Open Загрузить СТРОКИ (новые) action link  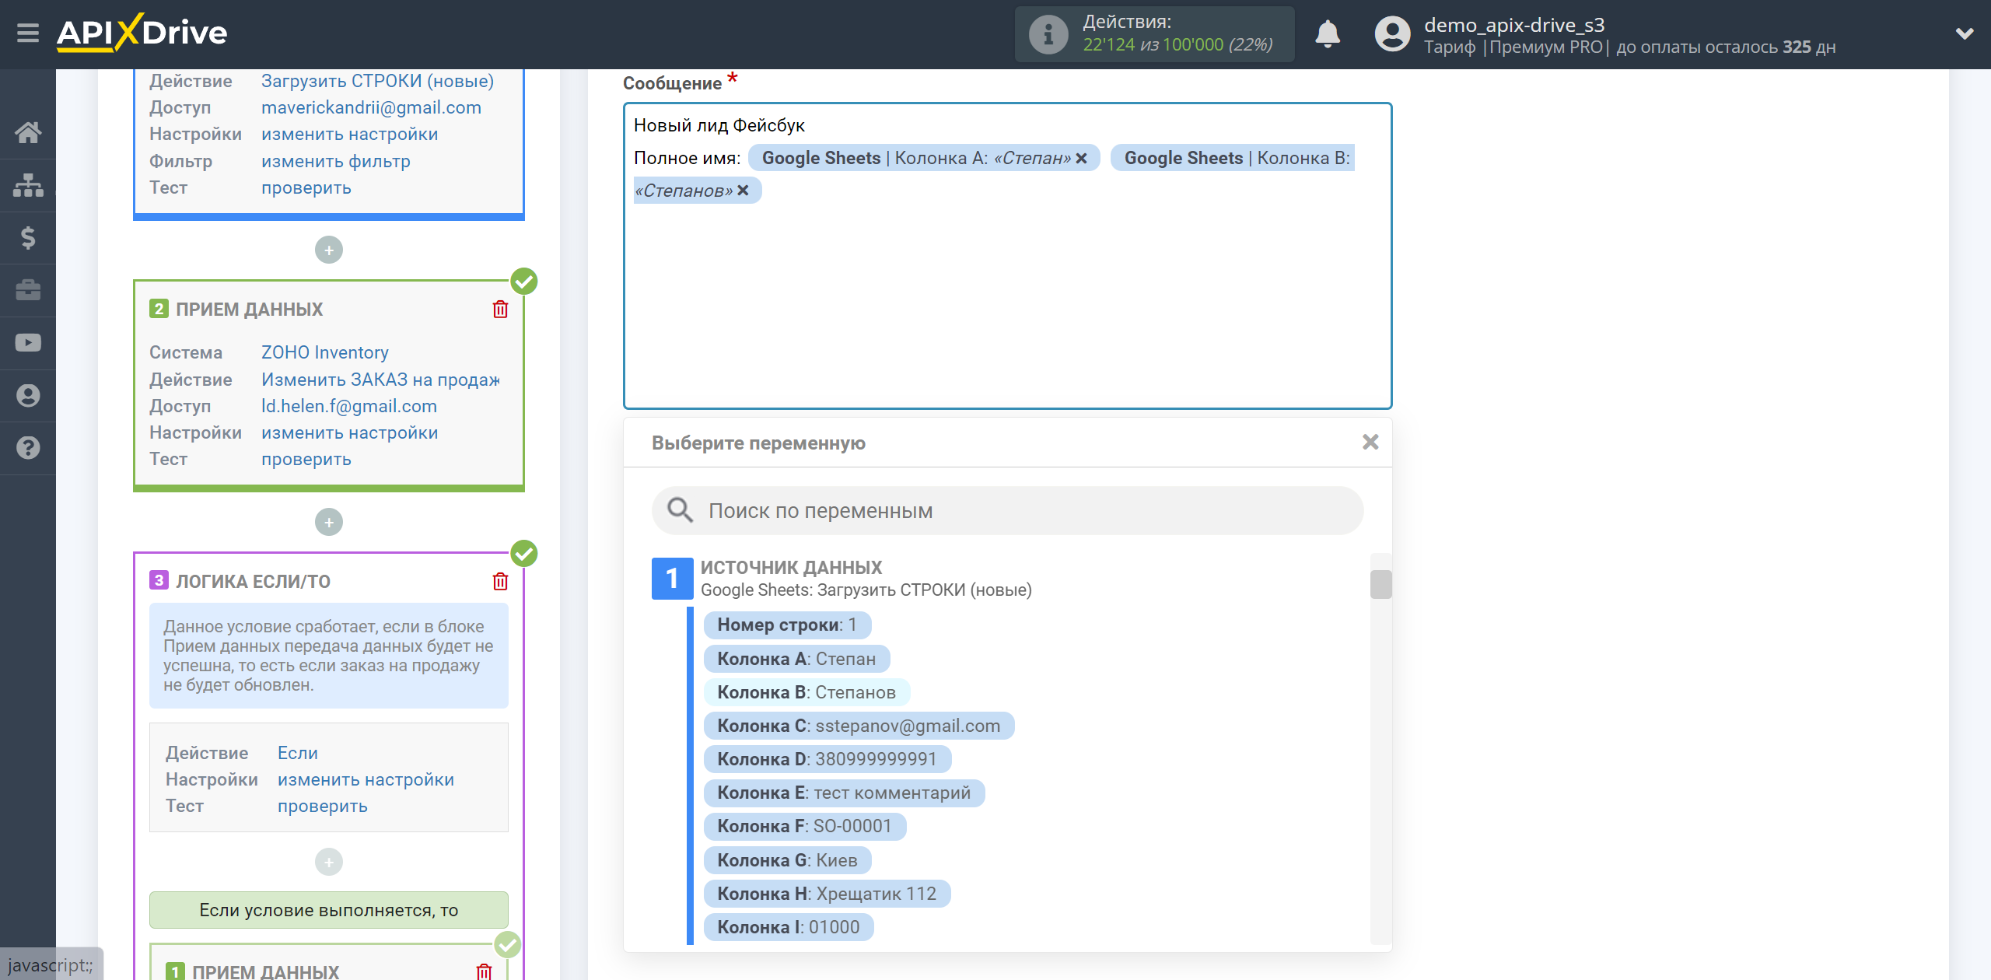pos(377,81)
